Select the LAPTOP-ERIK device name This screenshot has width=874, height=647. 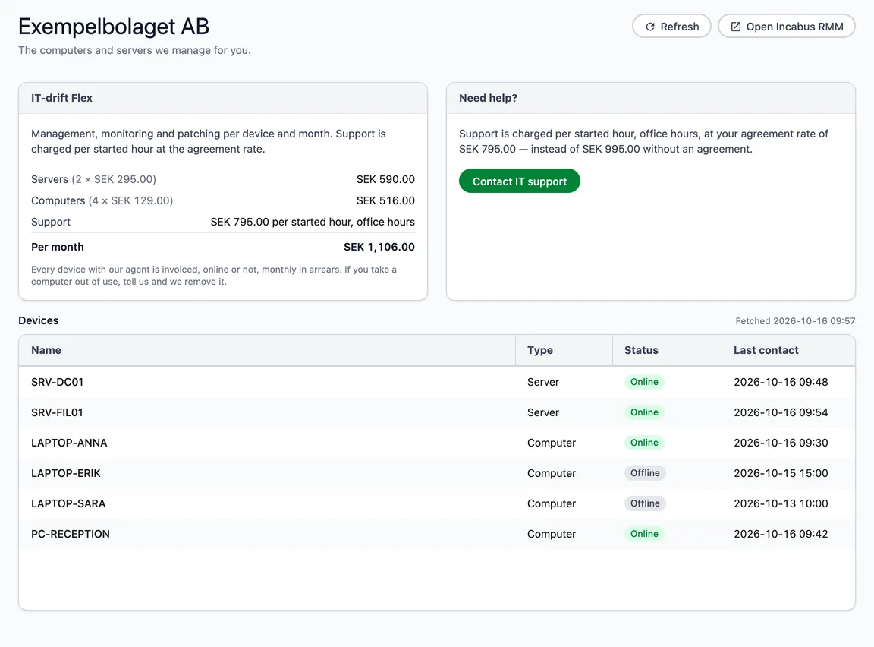click(x=66, y=474)
